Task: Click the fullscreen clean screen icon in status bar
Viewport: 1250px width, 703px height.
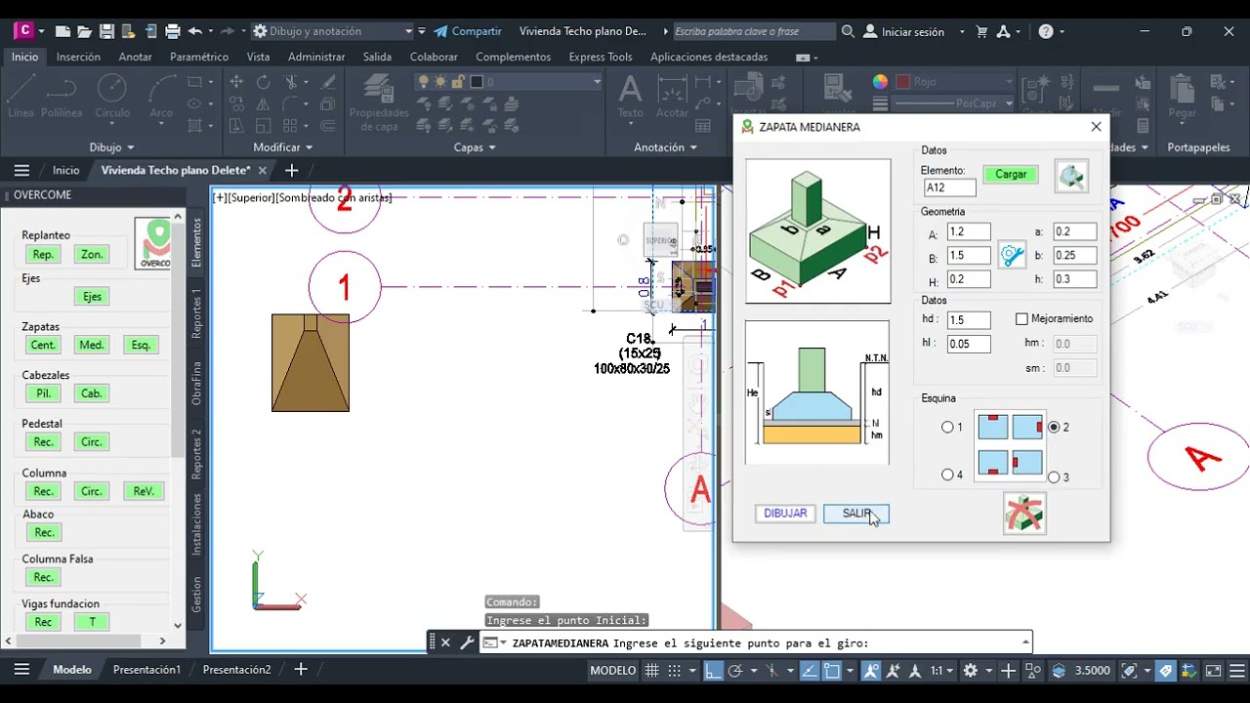Action: pyautogui.click(x=1212, y=671)
